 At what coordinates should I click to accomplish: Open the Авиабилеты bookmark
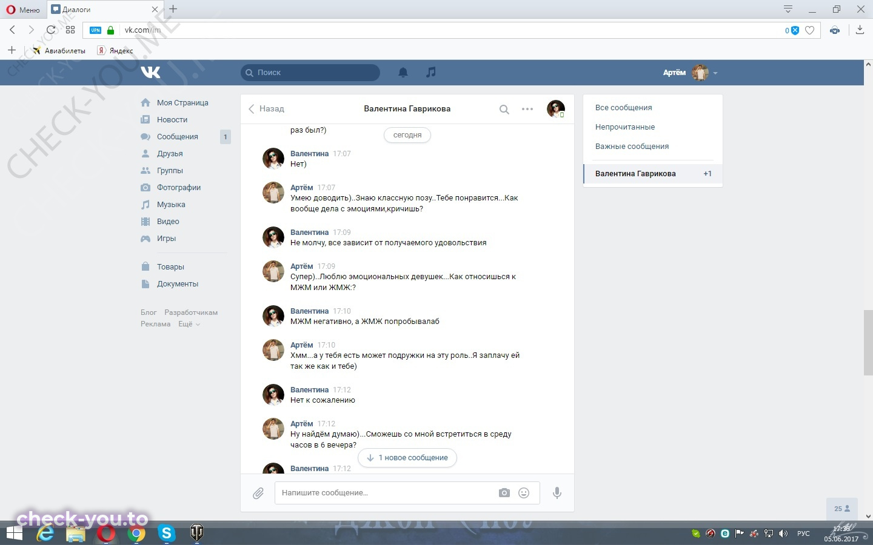click(59, 51)
